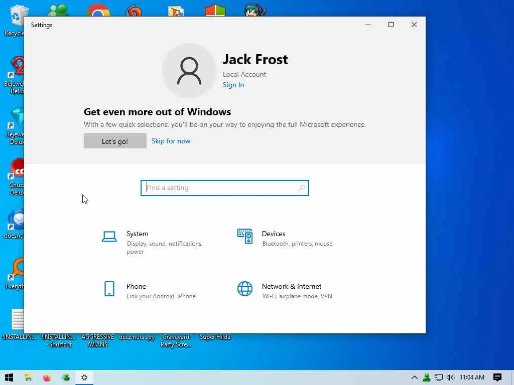Screen dimensions: 514x385
Task: Click the Sign In link
Action: (233, 85)
